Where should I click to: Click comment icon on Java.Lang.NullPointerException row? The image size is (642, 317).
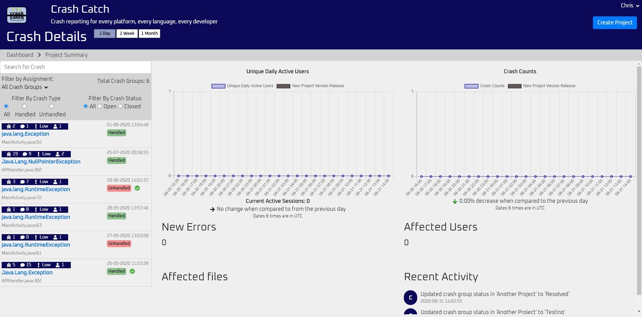(x=25, y=154)
